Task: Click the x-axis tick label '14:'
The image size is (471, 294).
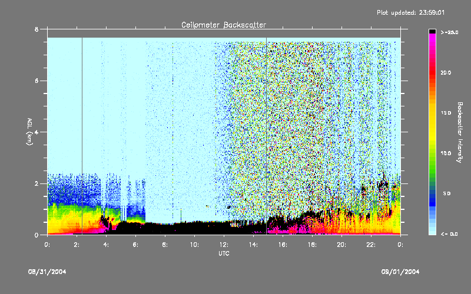Action: pos(253,245)
